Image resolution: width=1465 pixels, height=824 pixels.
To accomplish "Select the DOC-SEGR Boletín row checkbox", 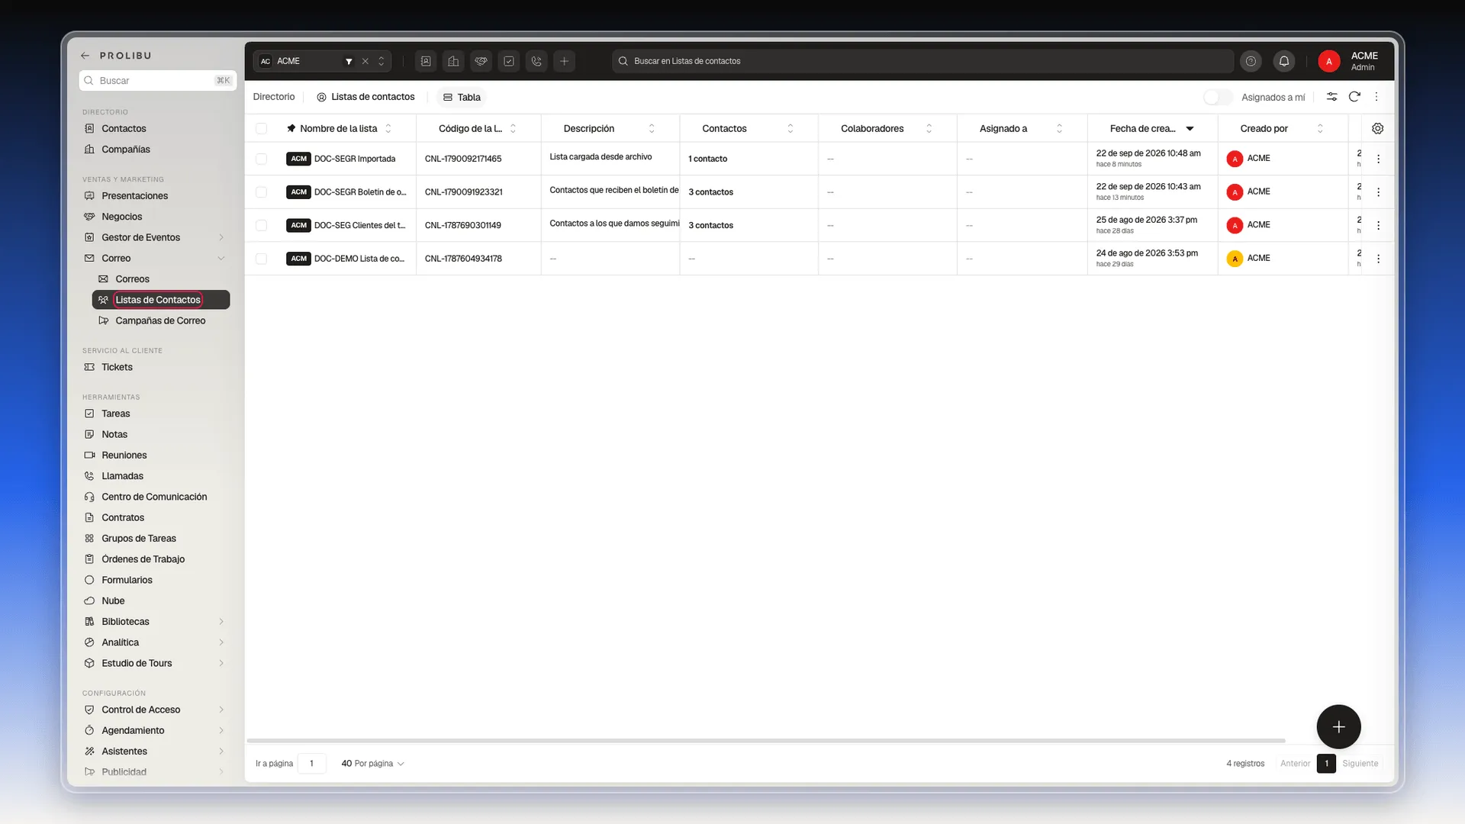I will tap(261, 192).
